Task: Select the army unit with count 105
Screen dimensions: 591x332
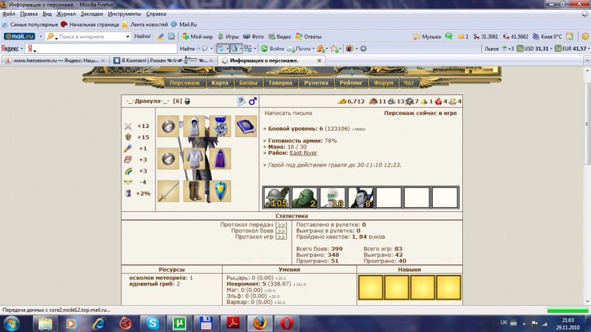Action: click(276, 197)
